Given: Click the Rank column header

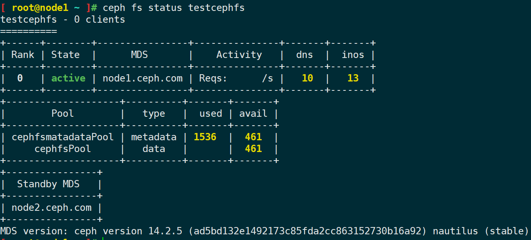Looking at the screenshot, I should (23, 55).
